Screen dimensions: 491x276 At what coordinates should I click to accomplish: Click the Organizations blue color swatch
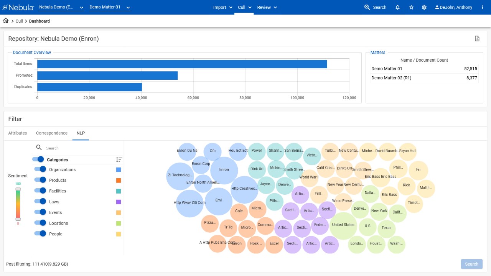pos(119,169)
